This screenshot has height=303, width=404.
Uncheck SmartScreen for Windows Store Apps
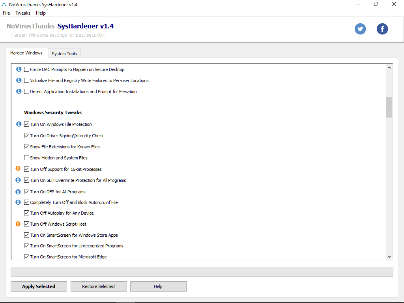[26, 235]
